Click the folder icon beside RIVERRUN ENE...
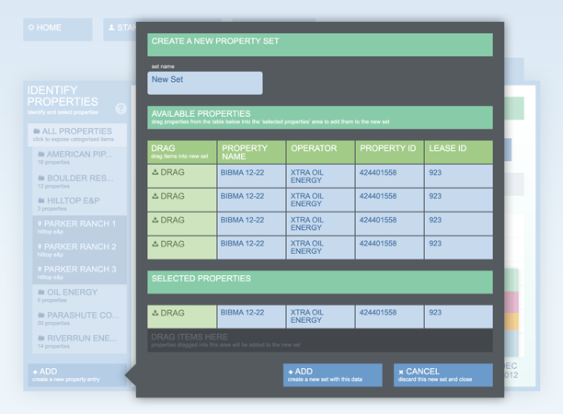 click(41, 338)
